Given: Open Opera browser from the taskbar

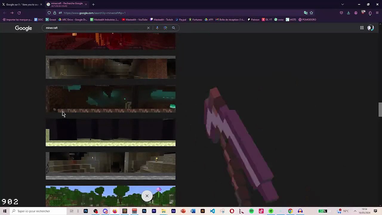Looking at the screenshot, I should coord(232,211).
